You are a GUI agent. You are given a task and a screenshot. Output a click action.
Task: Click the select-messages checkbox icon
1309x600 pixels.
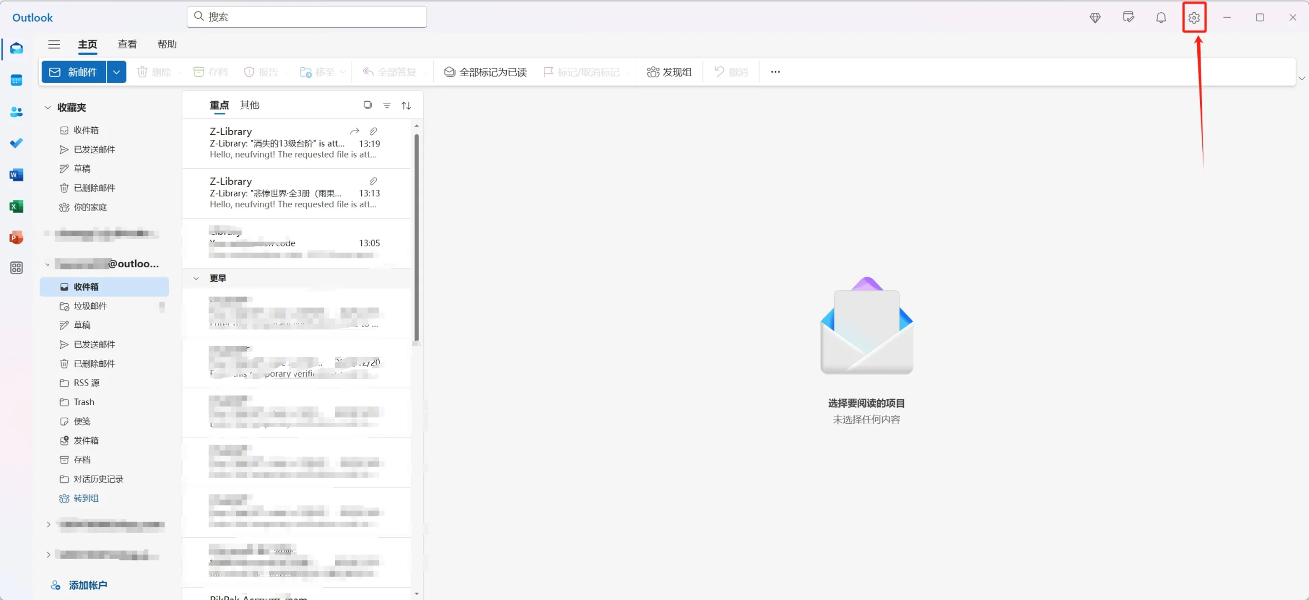[367, 105]
